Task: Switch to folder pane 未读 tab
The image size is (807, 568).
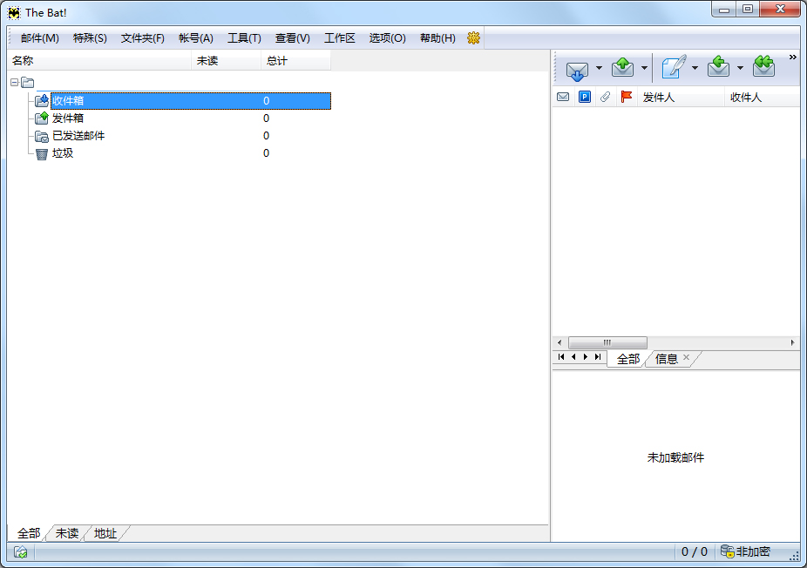Action: (67, 533)
